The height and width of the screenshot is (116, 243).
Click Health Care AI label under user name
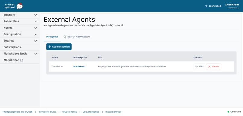[233, 8]
